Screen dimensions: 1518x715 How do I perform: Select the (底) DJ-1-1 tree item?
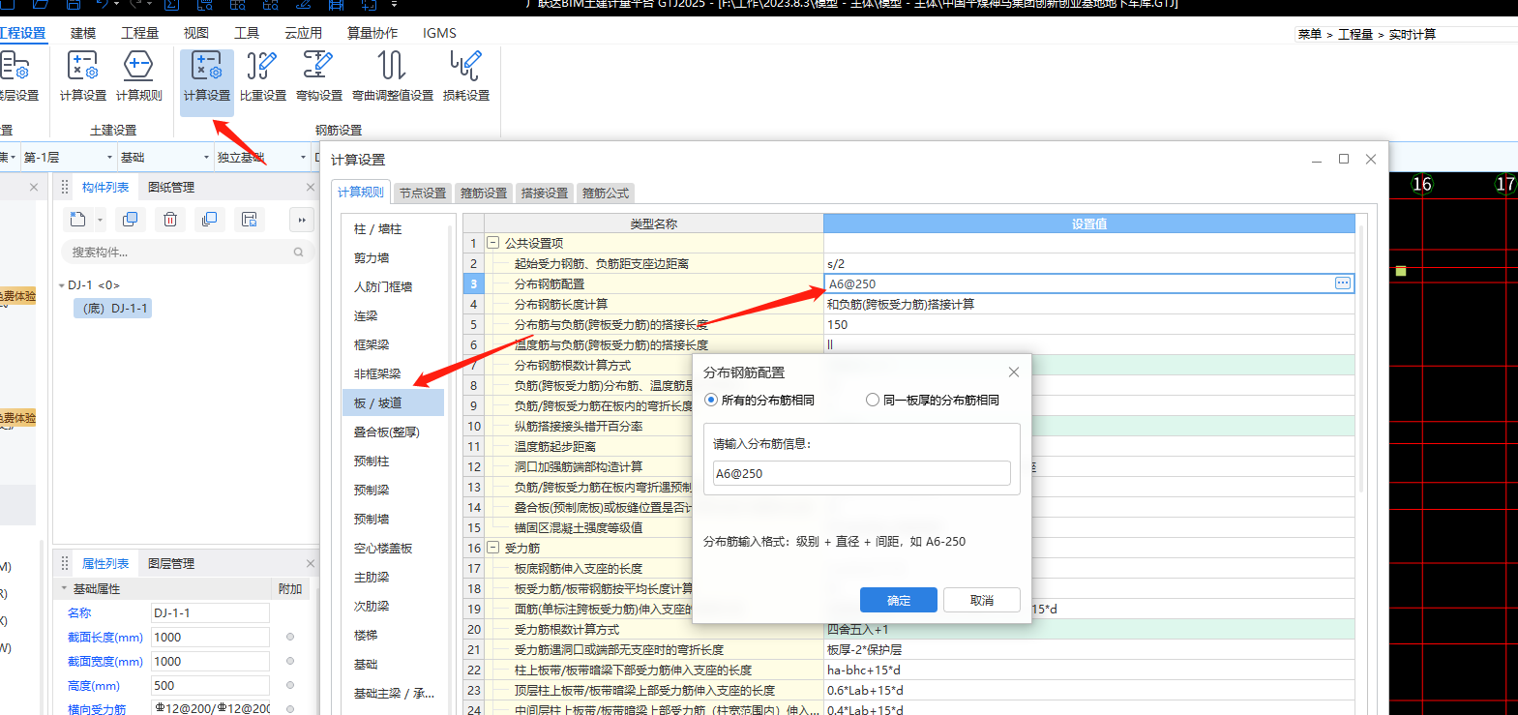pyautogui.click(x=112, y=308)
